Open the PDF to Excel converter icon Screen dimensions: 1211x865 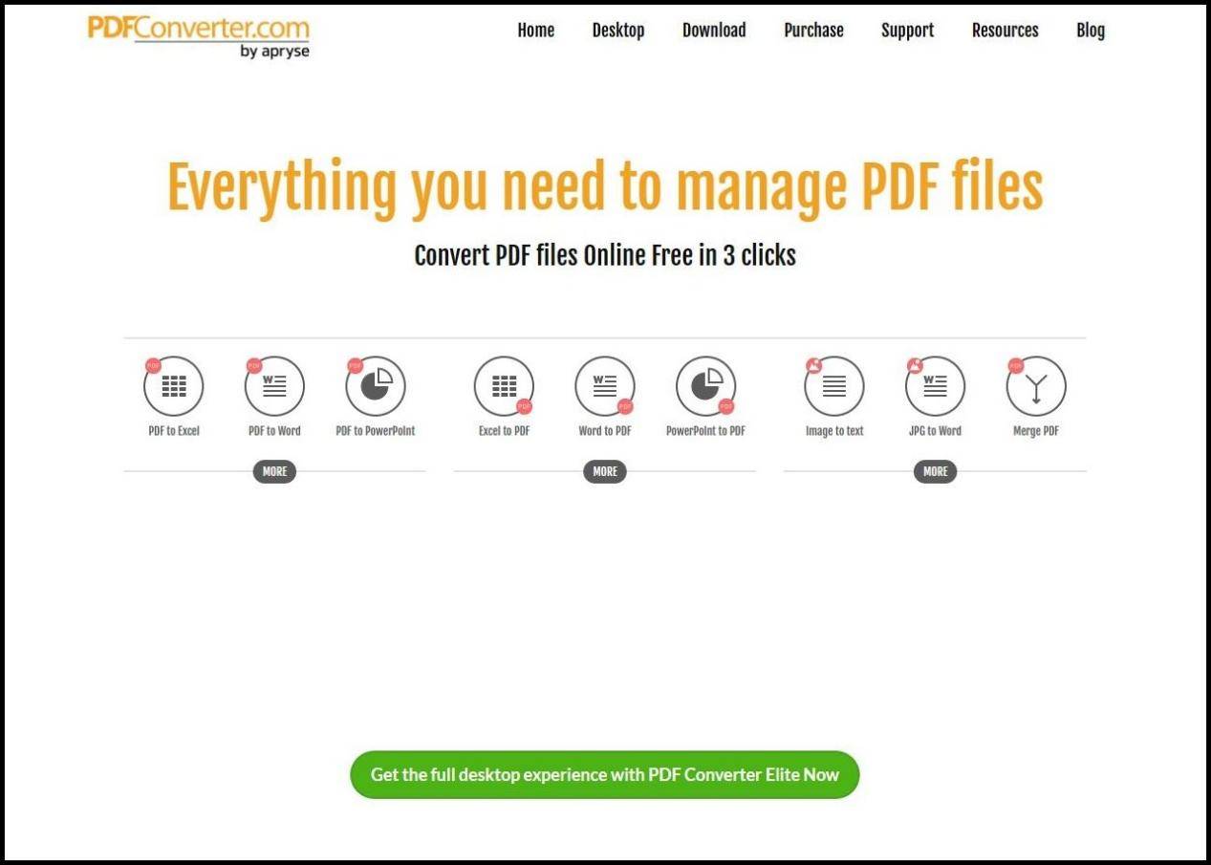(173, 386)
